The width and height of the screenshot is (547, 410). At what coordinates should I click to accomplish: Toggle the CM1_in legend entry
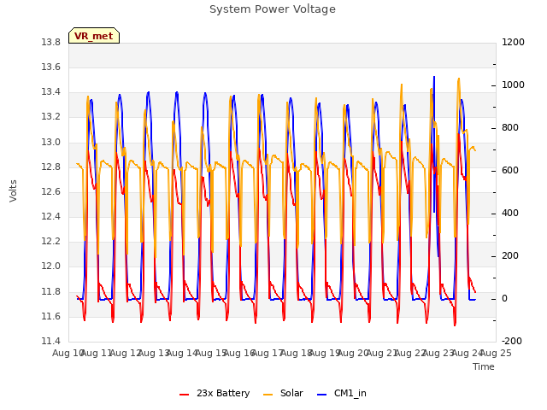[x=342, y=393]
